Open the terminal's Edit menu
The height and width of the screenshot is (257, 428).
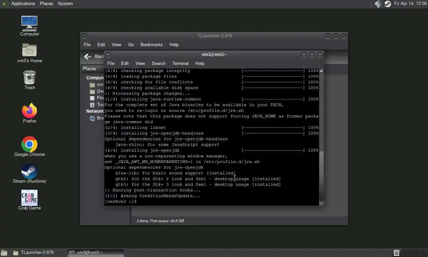point(125,63)
